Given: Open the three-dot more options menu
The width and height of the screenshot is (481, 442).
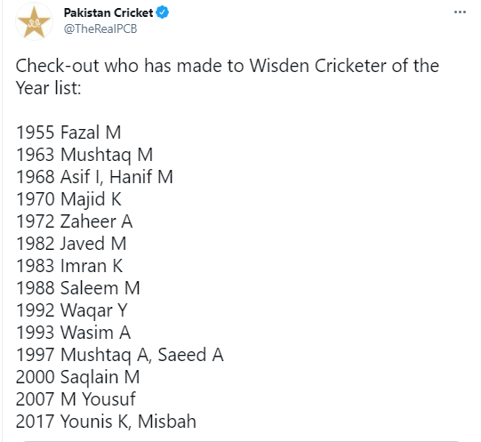Looking at the screenshot, I should (460, 12).
